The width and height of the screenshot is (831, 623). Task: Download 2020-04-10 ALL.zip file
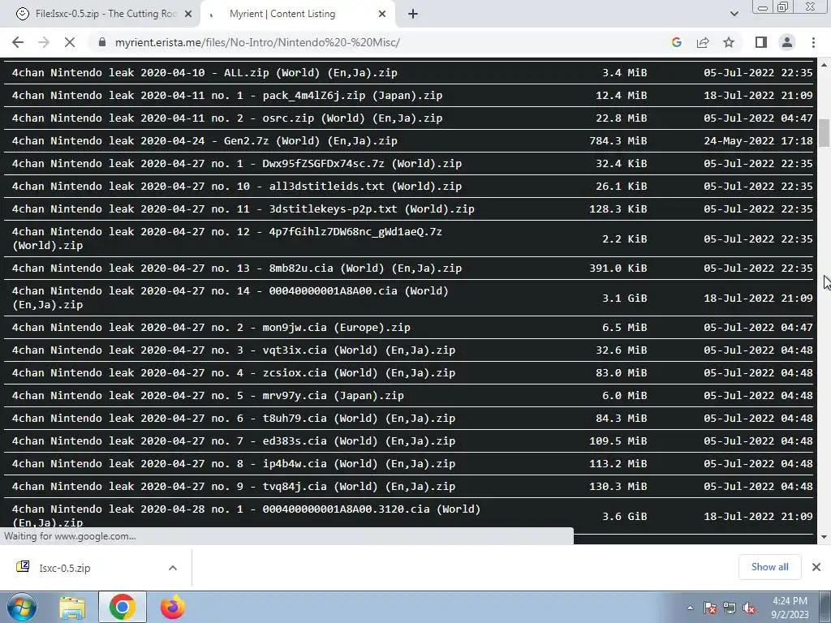[x=205, y=72]
